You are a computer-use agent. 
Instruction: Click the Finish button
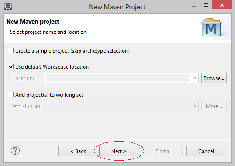(163, 151)
